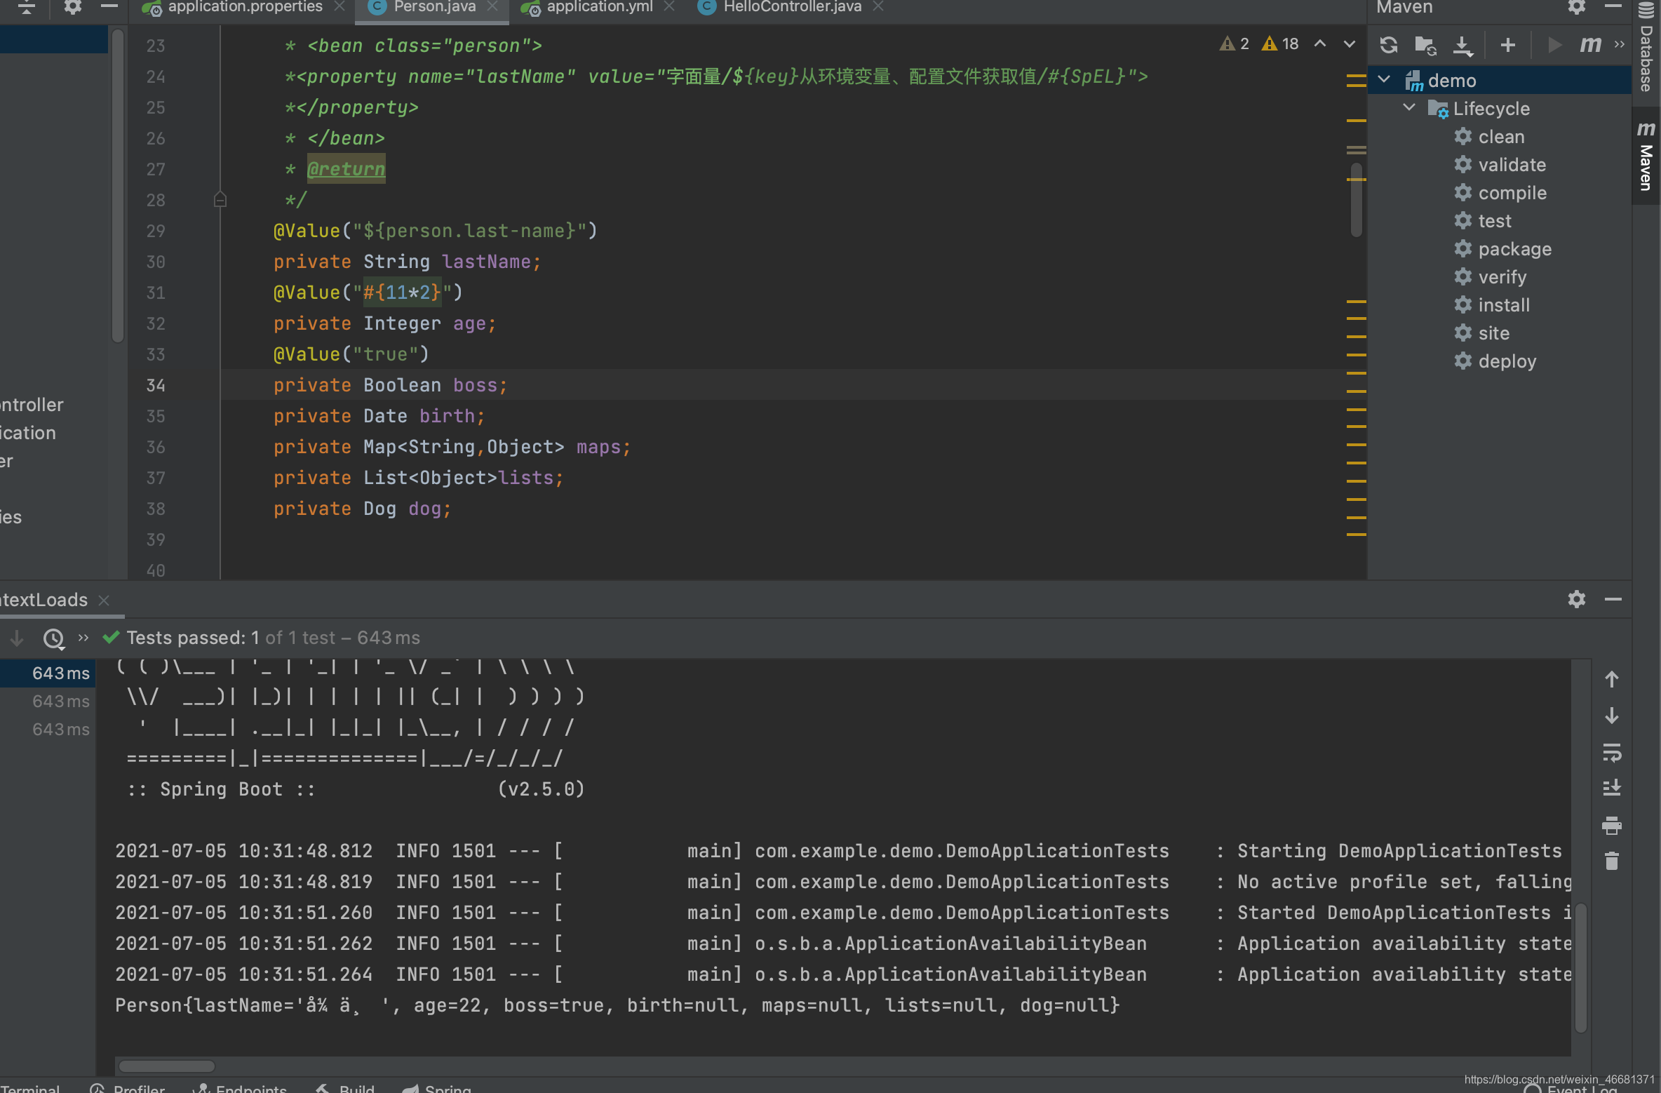Open project panel settings gear
The height and width of the screenshot is (1093, 1661).
tap(72, 7)
